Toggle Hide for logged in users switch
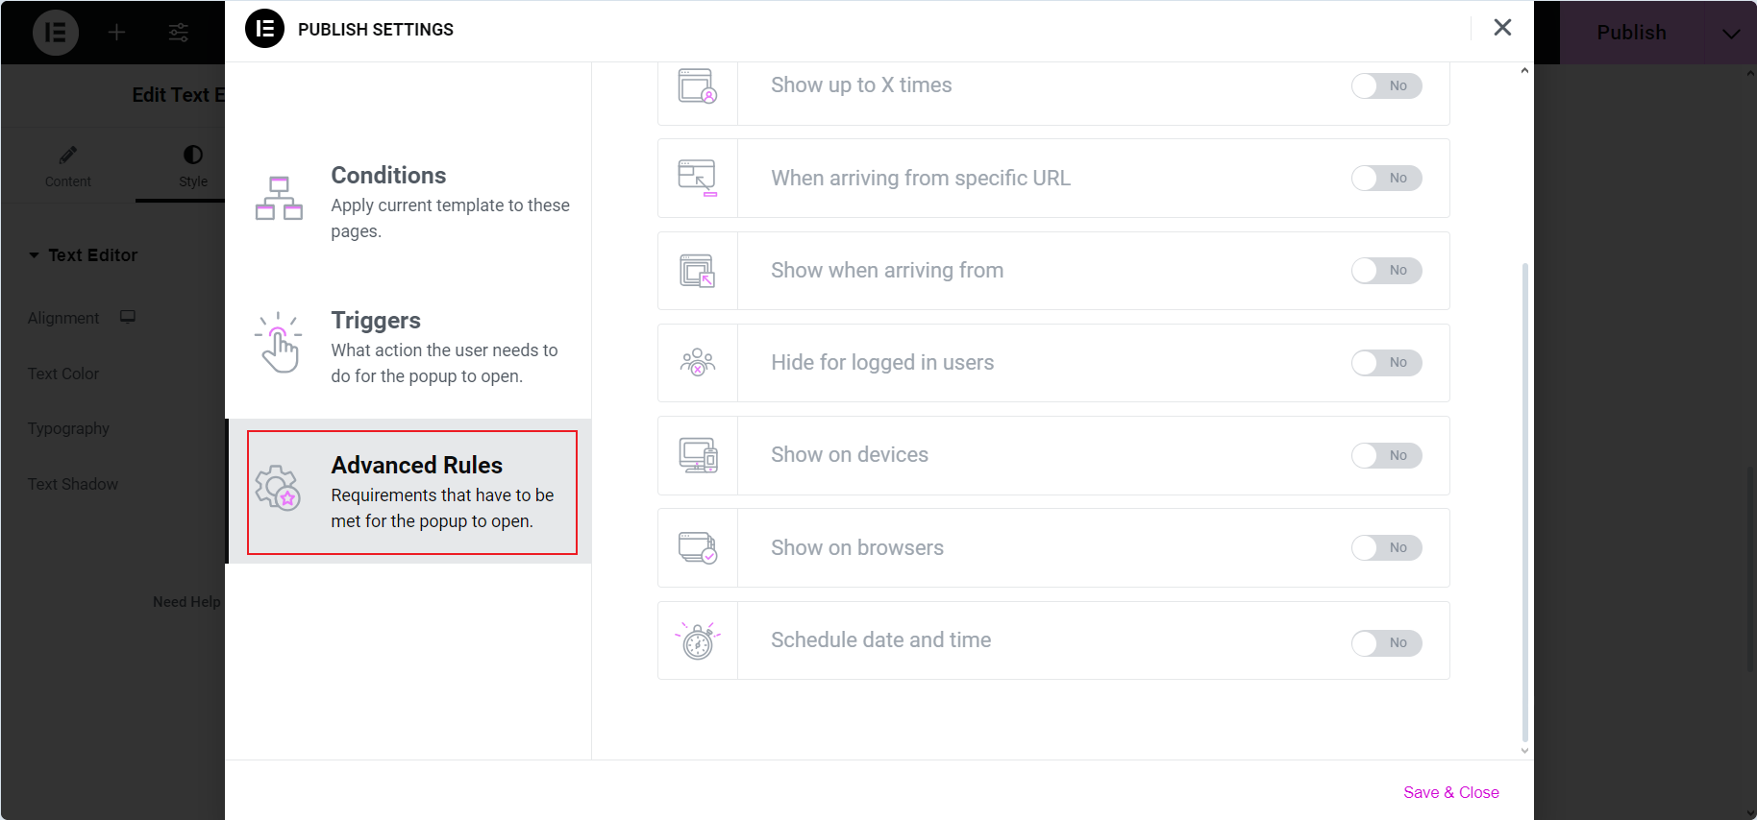1757x820 pixels. (1386, 363)
